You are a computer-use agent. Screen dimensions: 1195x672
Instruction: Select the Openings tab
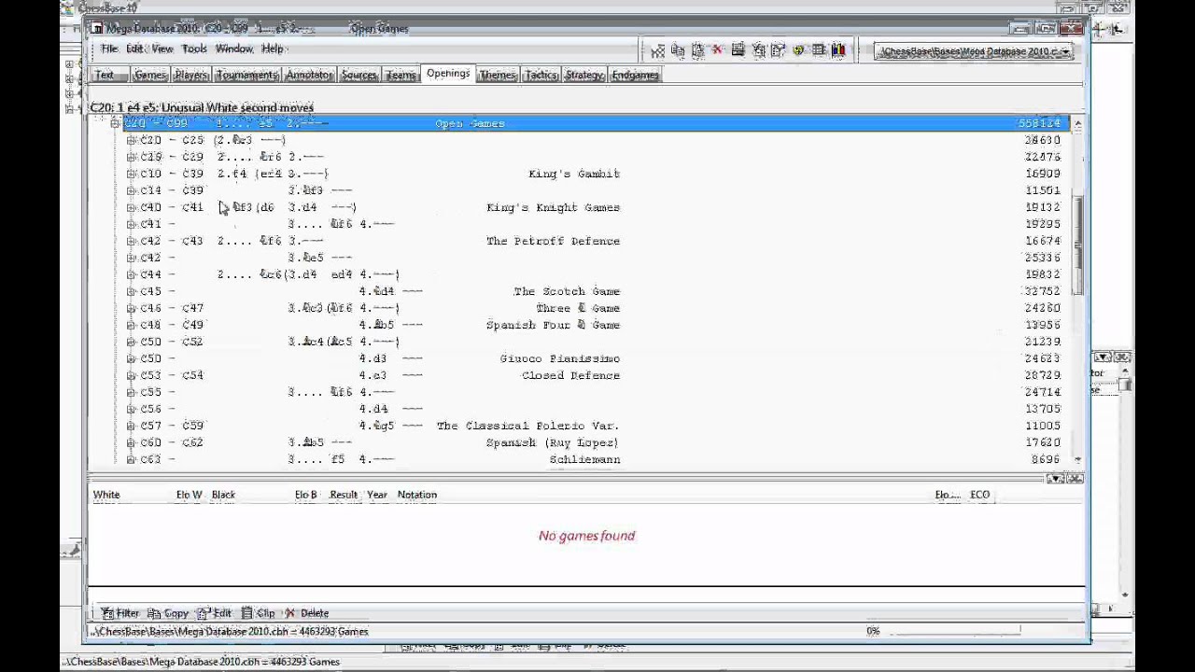pyautogui.click(x=448, y=74)
